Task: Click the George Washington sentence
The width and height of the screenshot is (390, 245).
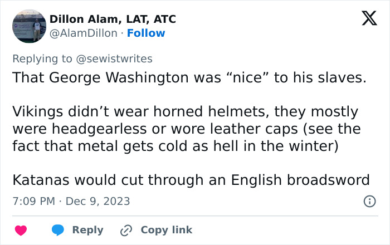Action: pyautogui.click(x=189, y=77)
